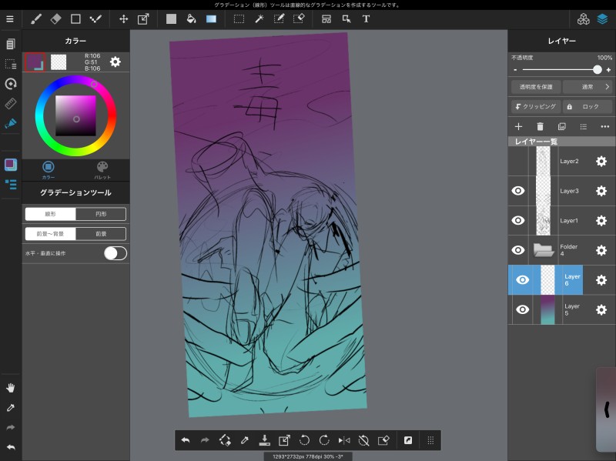
Task: Open Folder 4 settings gear
Action: coord(601,250)
